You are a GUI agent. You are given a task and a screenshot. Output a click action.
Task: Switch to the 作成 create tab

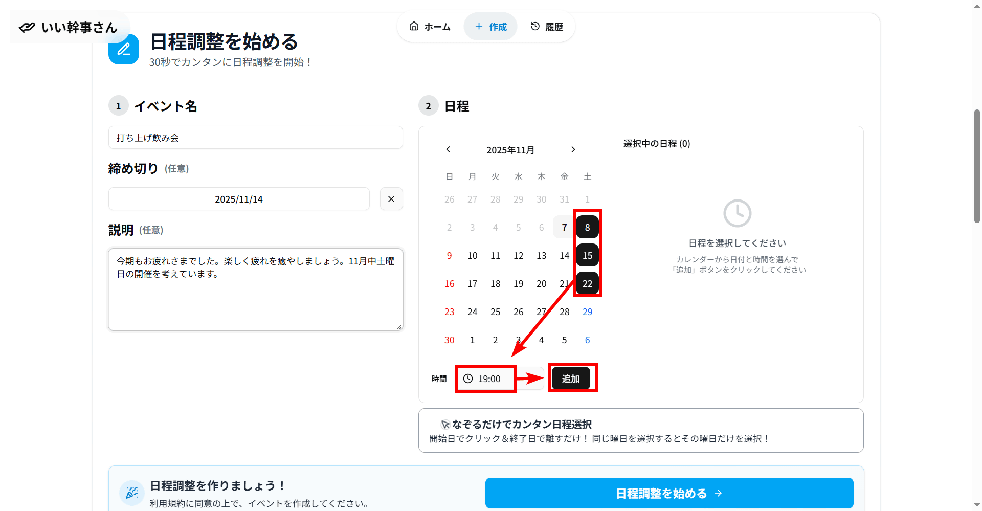[x=490, y=27]
